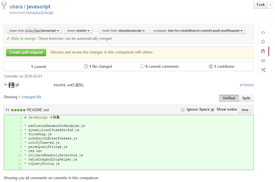Click Commits on 2016-02-01 text
The width and height of the screenshot is (275, 182).
23,76
